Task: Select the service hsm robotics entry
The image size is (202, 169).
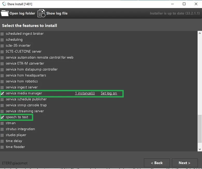Action: coord(22,81)
